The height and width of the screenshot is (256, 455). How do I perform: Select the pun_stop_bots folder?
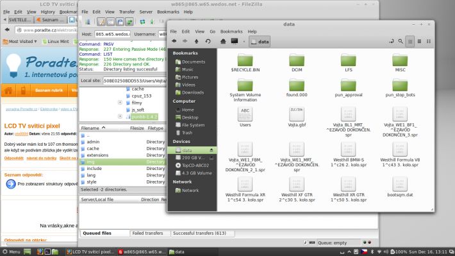click(400, 88)
